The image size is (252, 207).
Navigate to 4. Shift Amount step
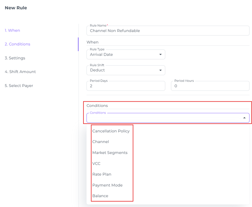[20, 72]
